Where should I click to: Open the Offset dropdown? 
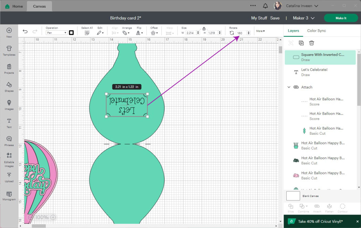154,33
